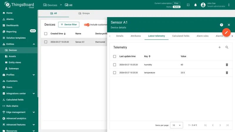Click the ThingsBoard logo
Image resolution: width=235 pixels, height=132 pixels.
[x=19, y=5]
